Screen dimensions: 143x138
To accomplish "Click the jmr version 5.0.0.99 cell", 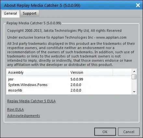I will coord(77,79).
